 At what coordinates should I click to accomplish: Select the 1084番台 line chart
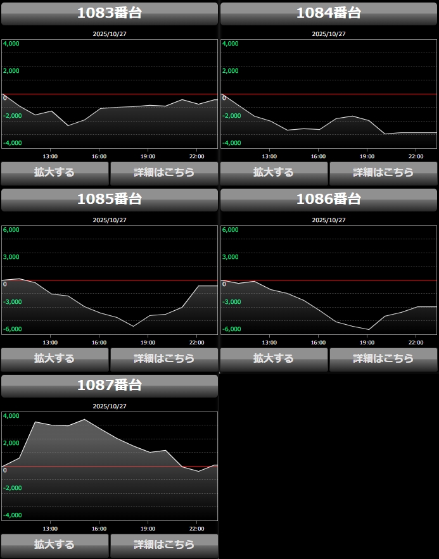(329, 94)
